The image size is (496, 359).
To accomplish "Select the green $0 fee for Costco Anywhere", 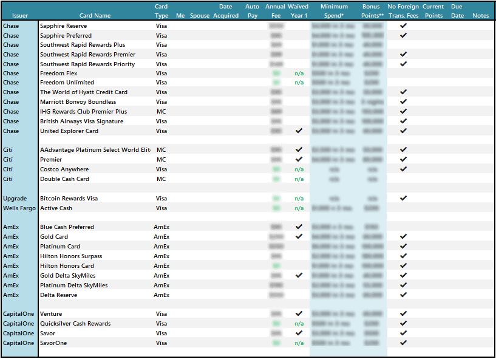I will 276,169.
